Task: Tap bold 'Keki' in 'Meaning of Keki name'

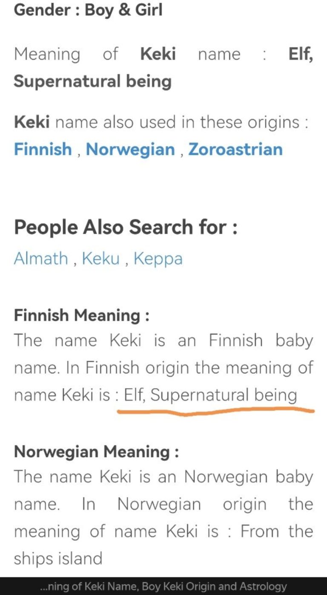Action: point(158,54)
